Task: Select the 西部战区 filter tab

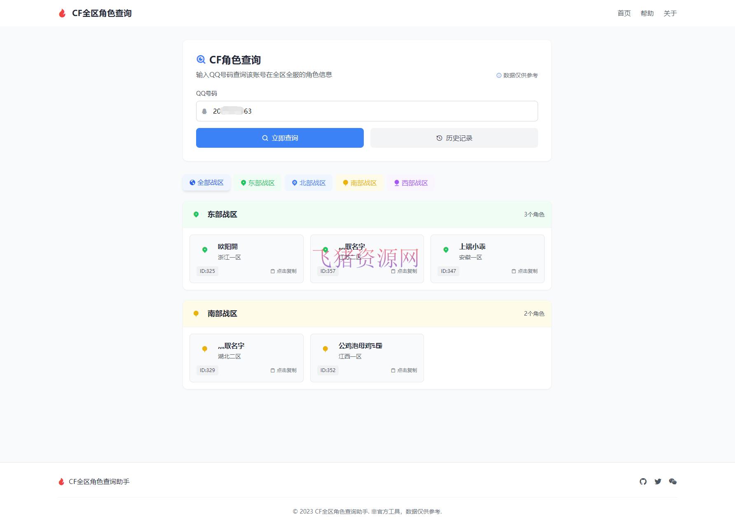Action: tap(411, 183)
